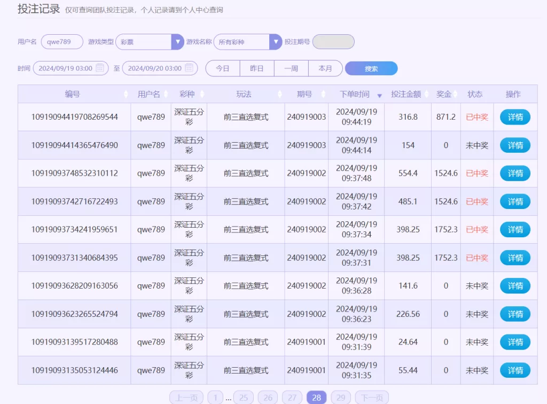Click bet amount 24.64
Viewport: 547px width, 404px height.
pos(408,342)
